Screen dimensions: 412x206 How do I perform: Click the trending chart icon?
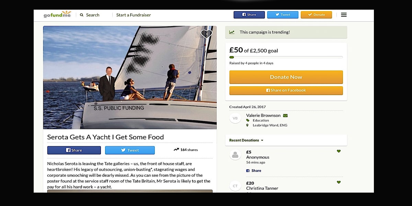232,32
